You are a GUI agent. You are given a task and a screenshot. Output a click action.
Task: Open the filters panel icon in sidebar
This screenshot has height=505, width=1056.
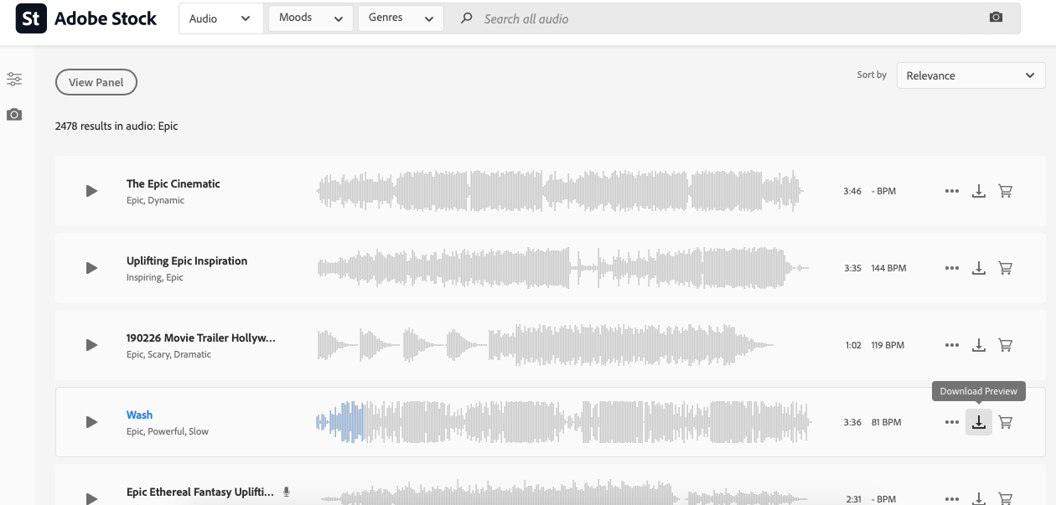(x=14, y=80)
